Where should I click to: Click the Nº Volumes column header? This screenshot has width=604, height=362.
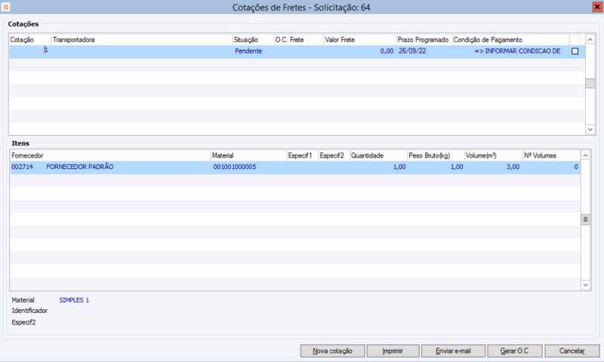(x=551, y=155)
